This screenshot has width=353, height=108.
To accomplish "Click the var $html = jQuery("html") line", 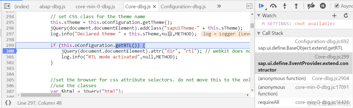I will coord(87,91).
